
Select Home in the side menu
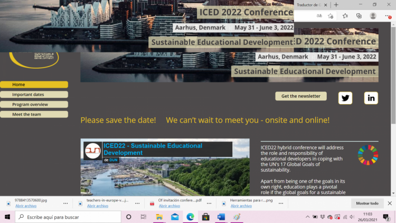[34, 85]
